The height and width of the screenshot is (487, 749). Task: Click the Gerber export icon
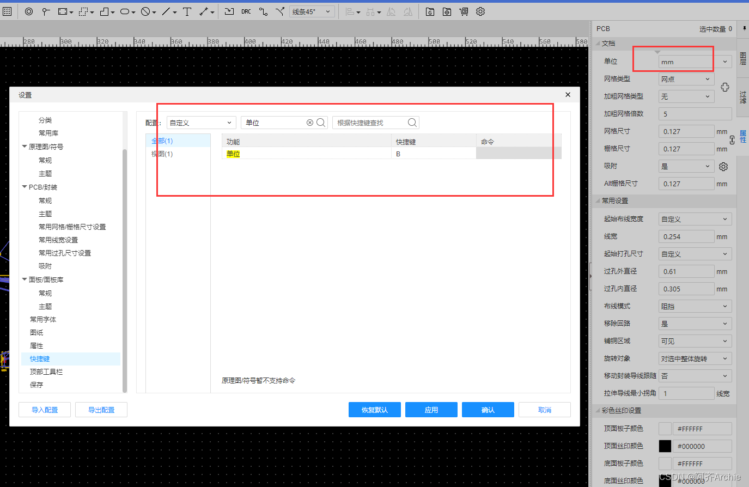tap(430, 11)
